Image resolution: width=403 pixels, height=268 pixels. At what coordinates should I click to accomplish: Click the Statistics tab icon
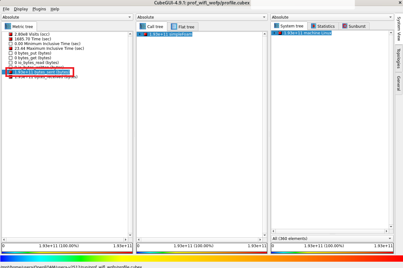[314, 26]
